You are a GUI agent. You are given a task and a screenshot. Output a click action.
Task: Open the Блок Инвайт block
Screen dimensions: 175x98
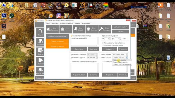[x=79, y=29]
